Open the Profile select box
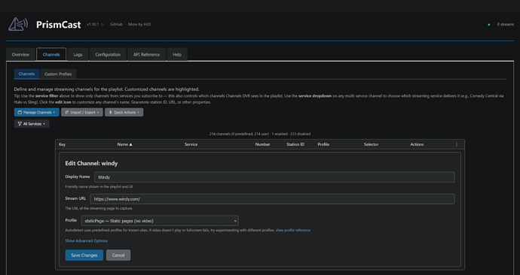 coord(160,221)
